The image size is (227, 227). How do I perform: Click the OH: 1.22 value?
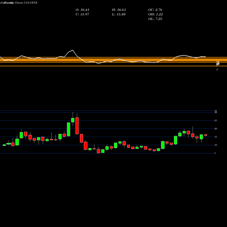pos(155,15)
